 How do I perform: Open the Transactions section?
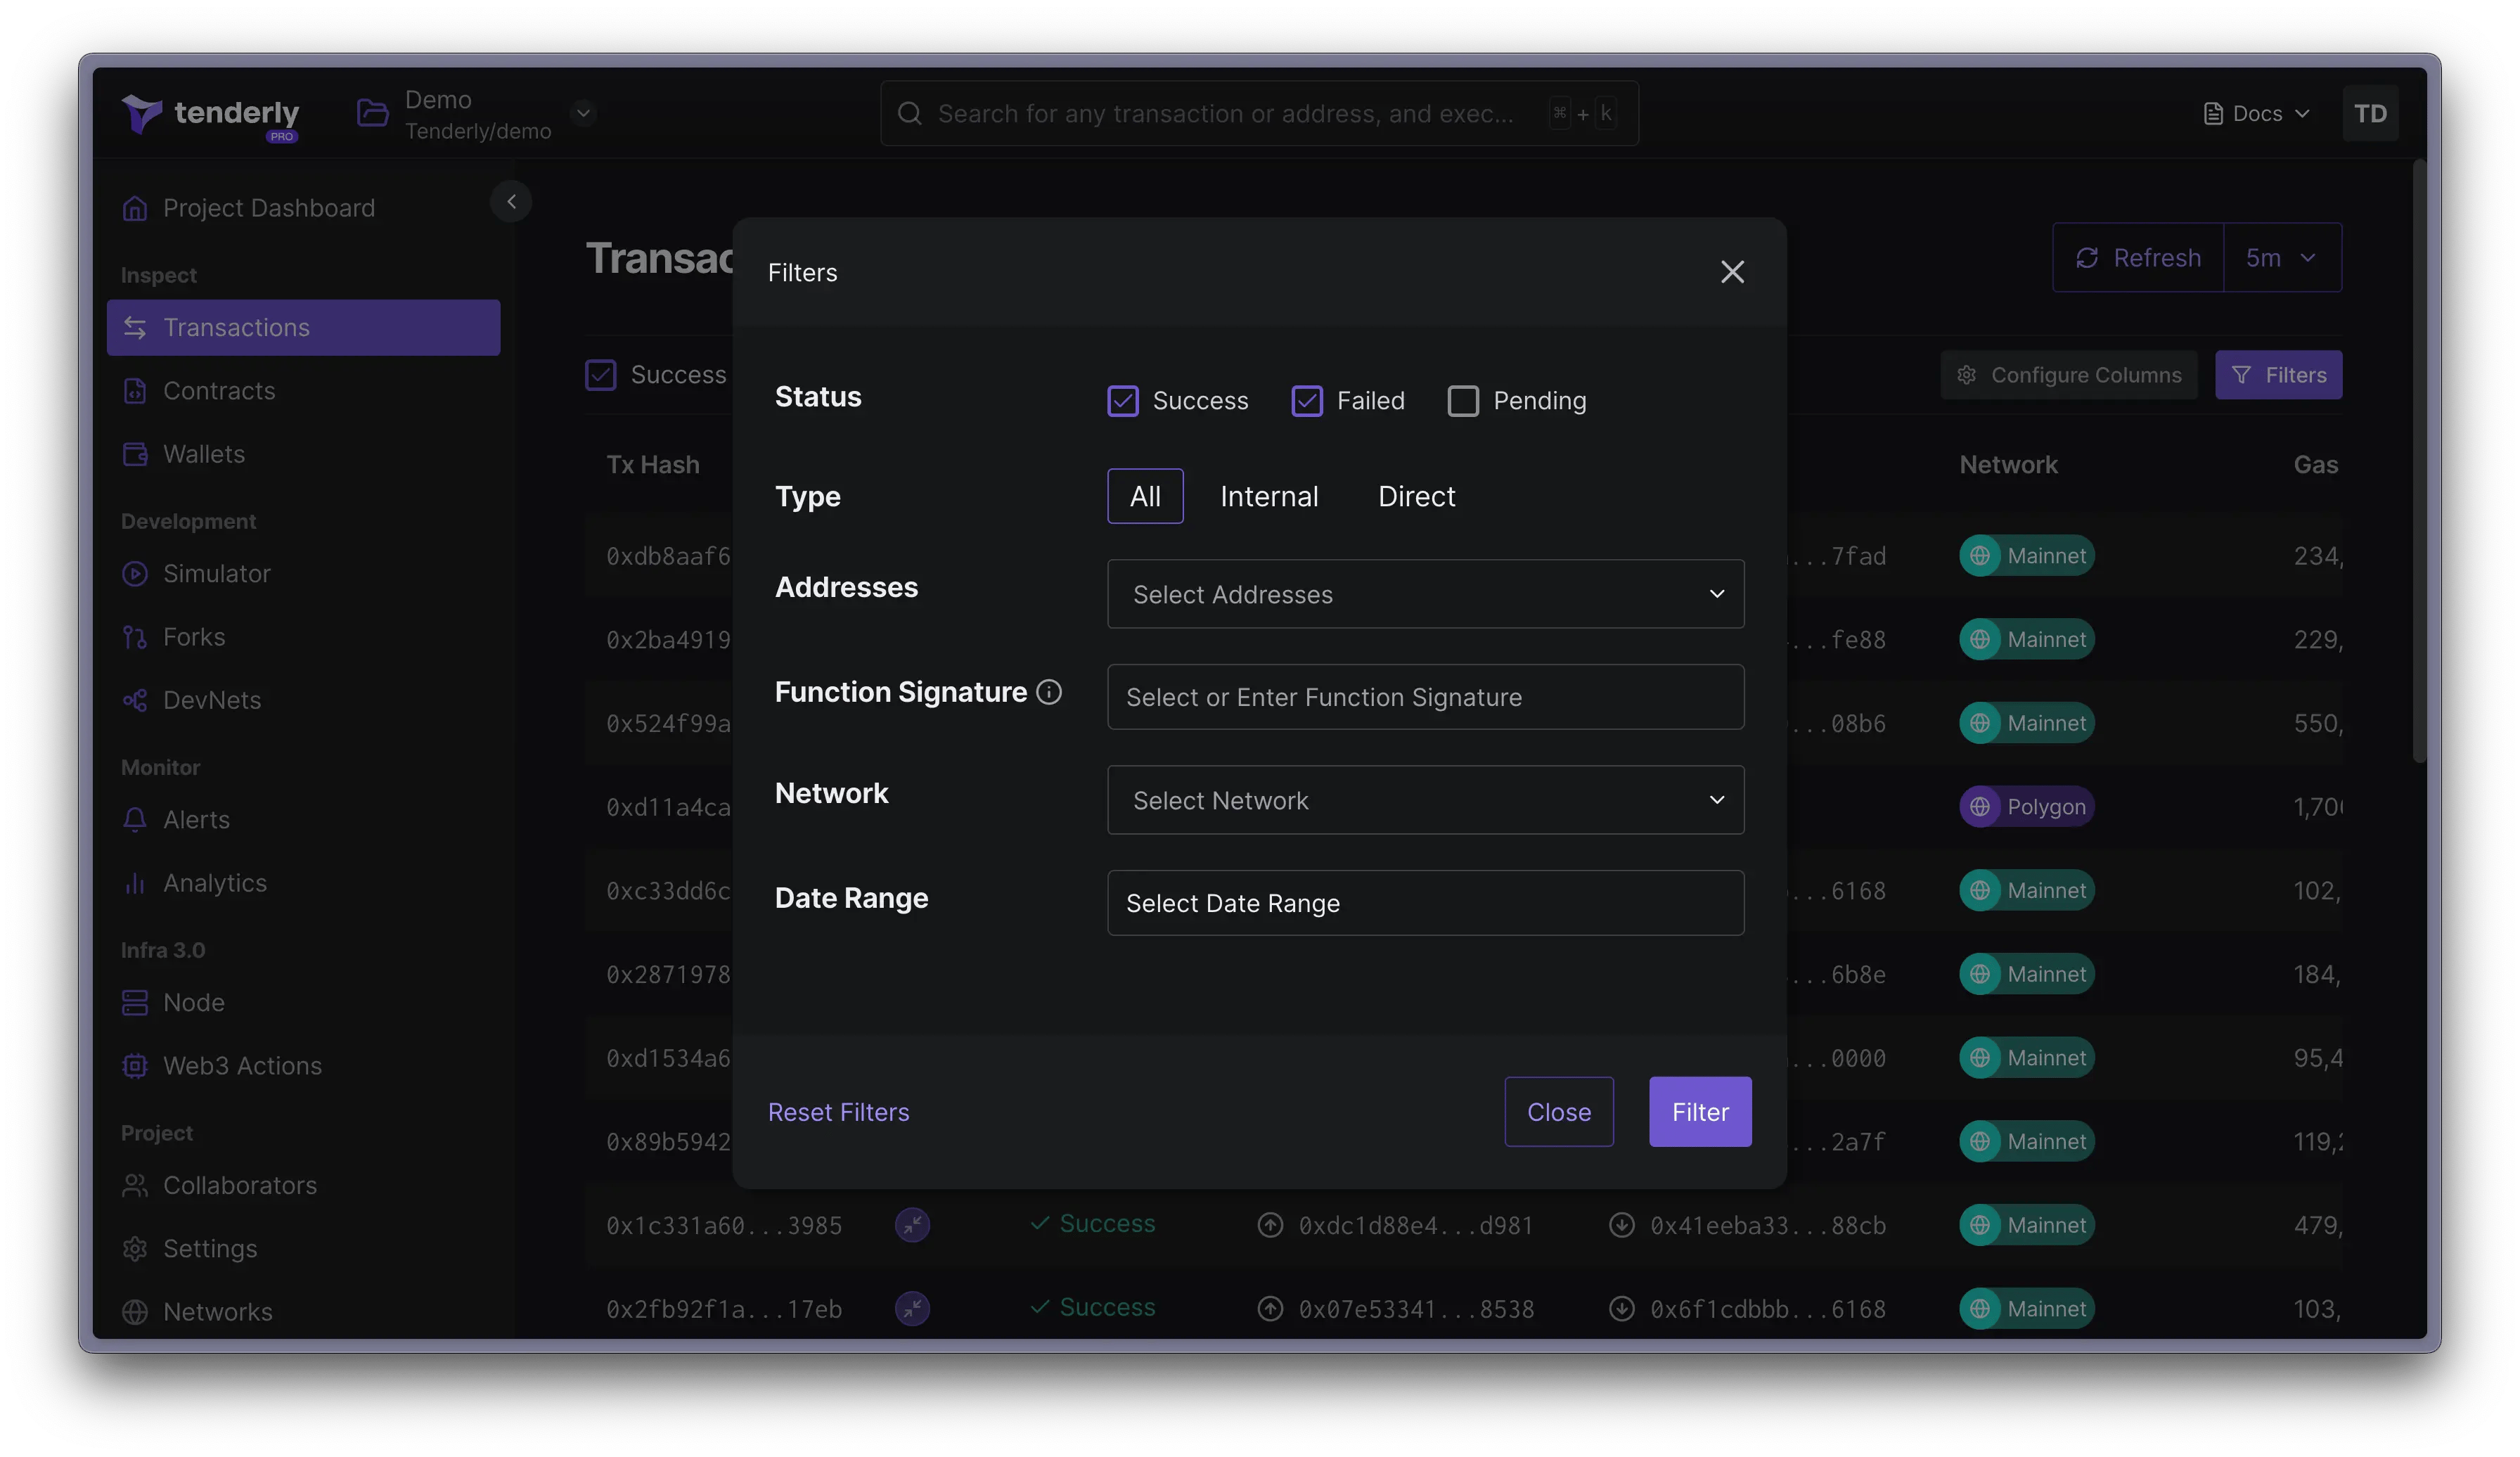[303, 327]
